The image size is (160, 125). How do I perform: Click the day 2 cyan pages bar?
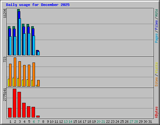[15, 46]
